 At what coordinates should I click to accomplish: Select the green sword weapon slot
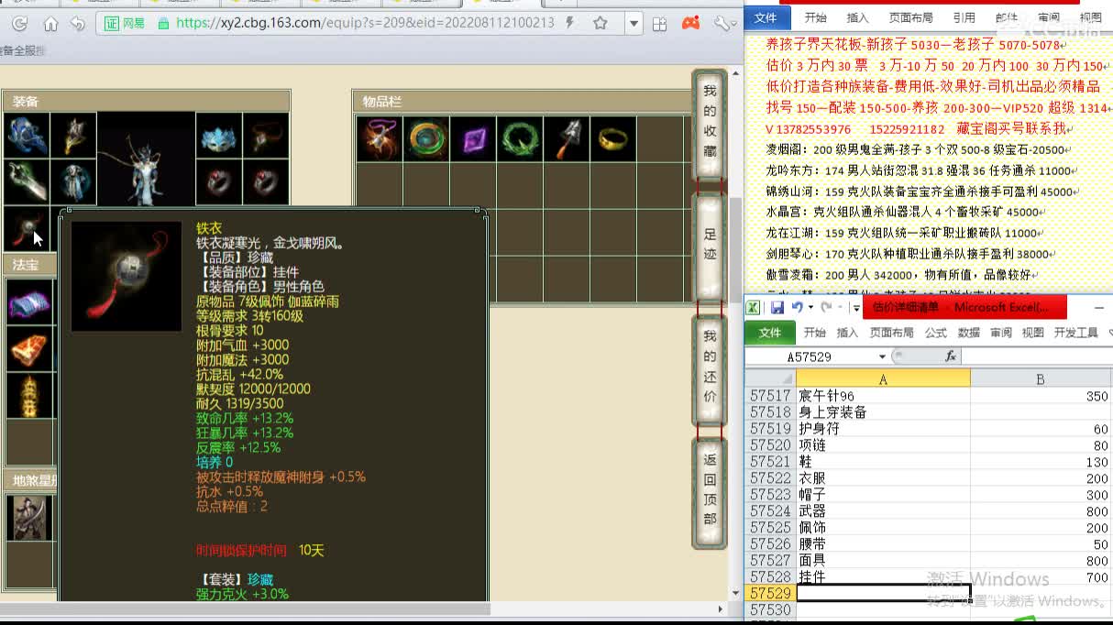(x=27, y=181)
